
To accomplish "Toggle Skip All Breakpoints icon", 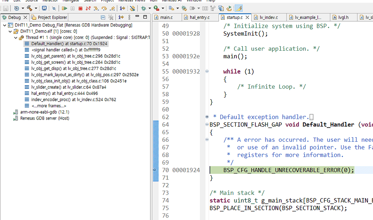I will click(54, 8).
